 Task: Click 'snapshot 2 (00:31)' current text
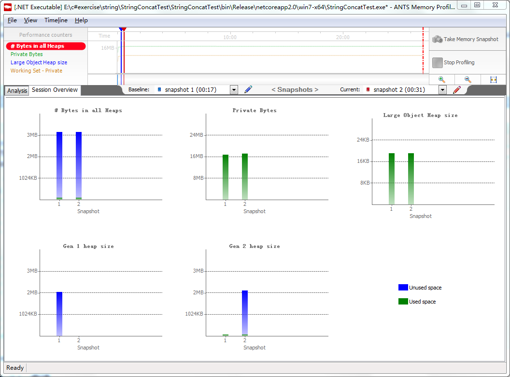point(399,89)
